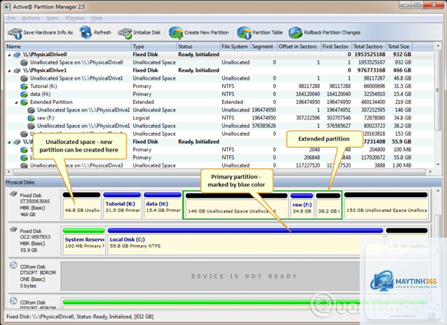Viewport: 447px width, 325px height.
Task: Collapse the PhysicalDrive1 tree node
Action: pyautogui.click(x=9, y=71)
